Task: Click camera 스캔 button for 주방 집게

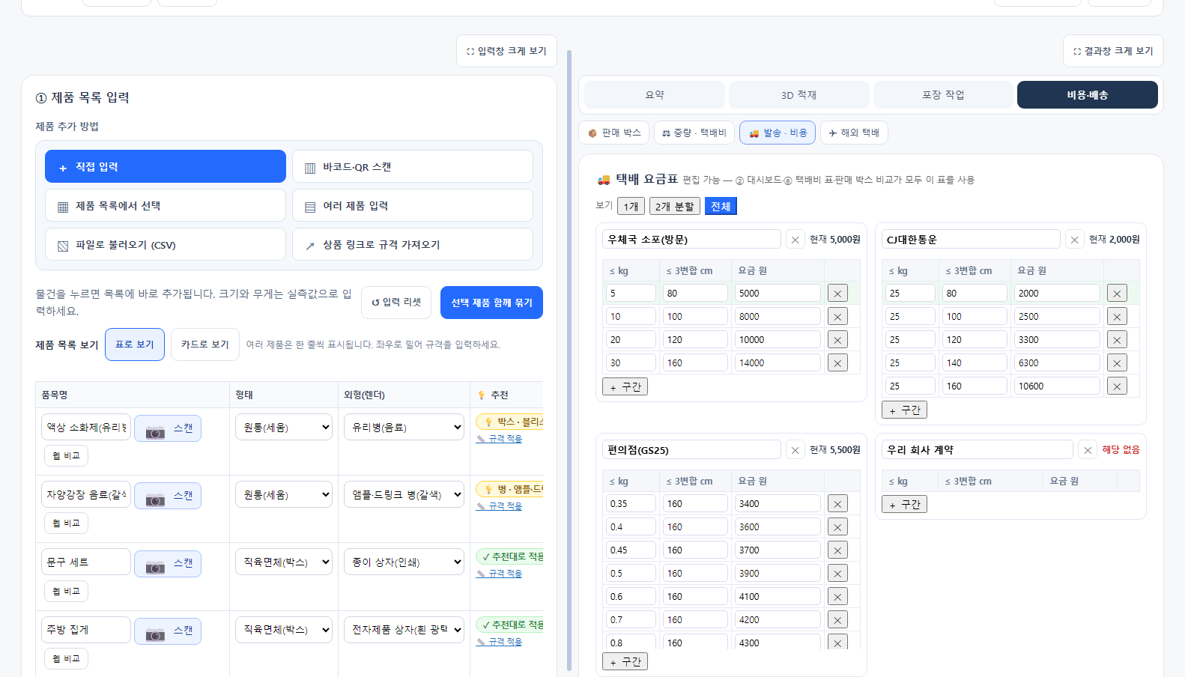Action: click(168, 631)
